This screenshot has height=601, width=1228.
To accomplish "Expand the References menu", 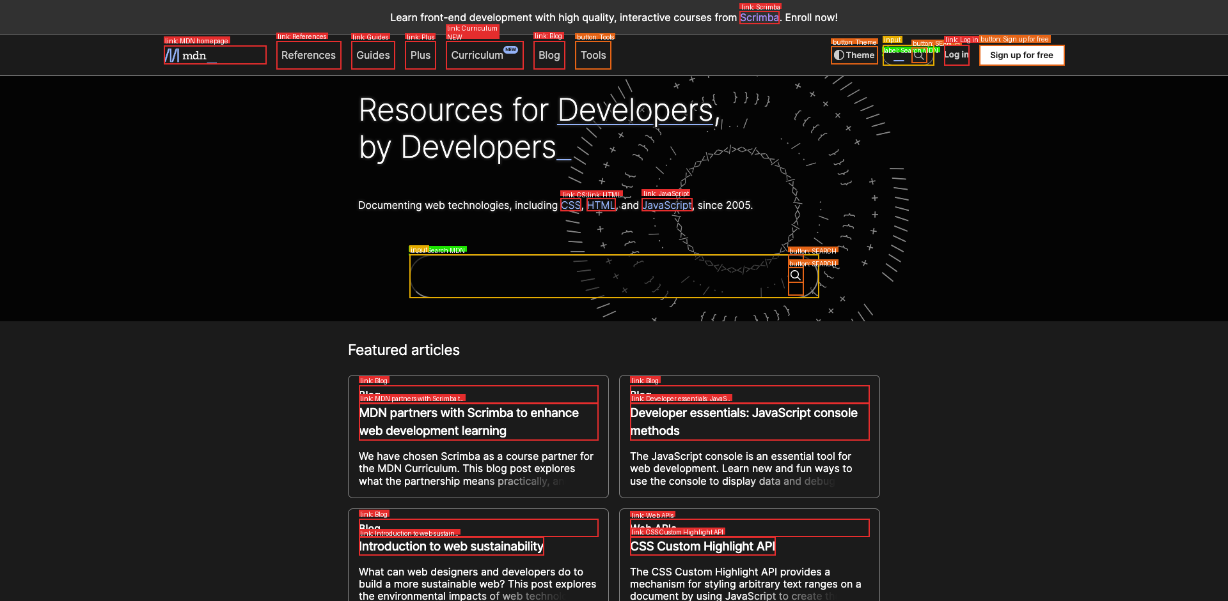I will pyautogui.click(x=308, y=56).
